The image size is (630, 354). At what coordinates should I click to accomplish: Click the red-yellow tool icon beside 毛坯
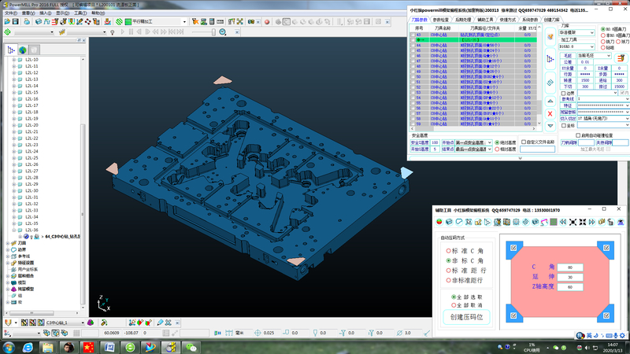click(x=621, y=58)
